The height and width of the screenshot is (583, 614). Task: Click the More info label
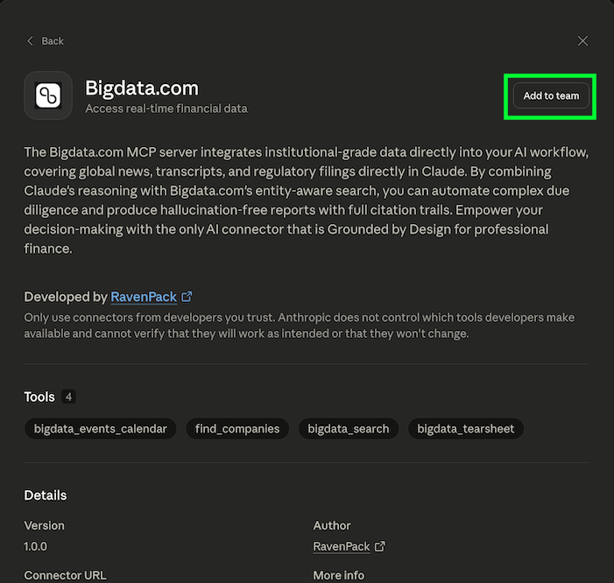click(339, 576)
